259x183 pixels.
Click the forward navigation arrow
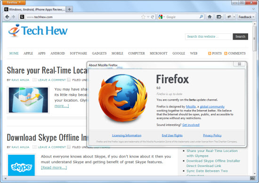click(14, 17)
